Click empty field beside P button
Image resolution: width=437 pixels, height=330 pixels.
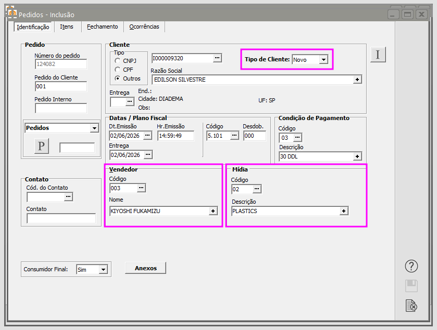[77, 148]
